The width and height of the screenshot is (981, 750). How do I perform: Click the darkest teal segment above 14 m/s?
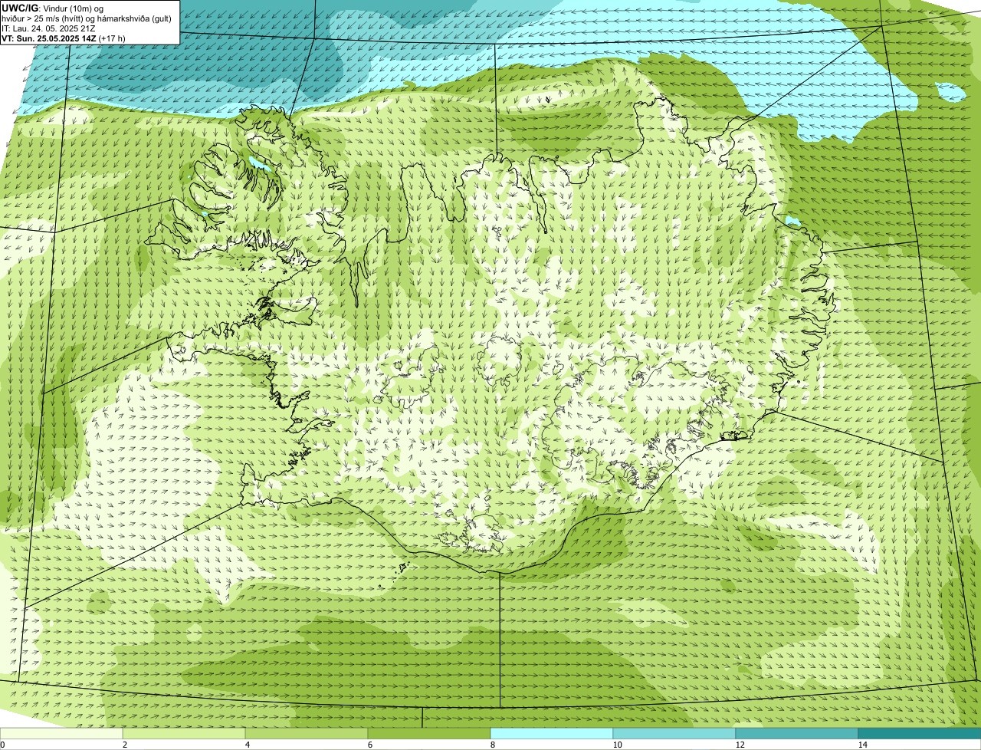(x=920, y=733)
